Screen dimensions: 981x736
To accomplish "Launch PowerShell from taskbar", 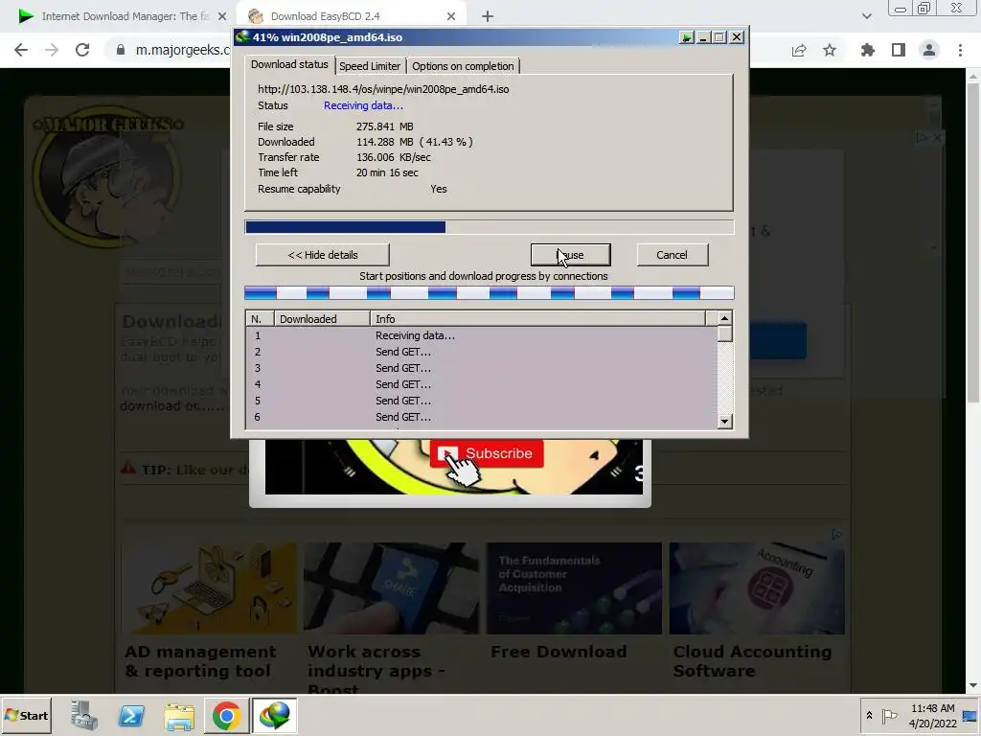I will point(131,715).
